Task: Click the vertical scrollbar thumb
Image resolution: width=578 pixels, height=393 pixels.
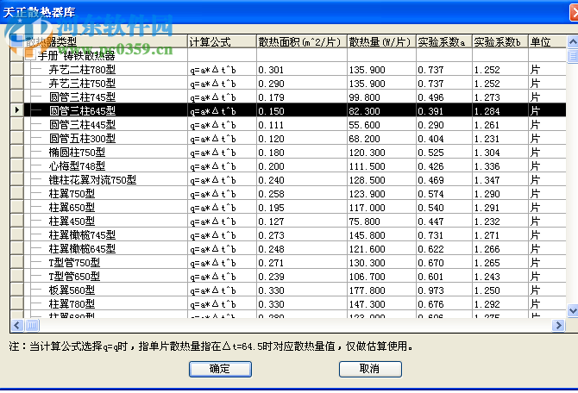Action: [573, 56]
